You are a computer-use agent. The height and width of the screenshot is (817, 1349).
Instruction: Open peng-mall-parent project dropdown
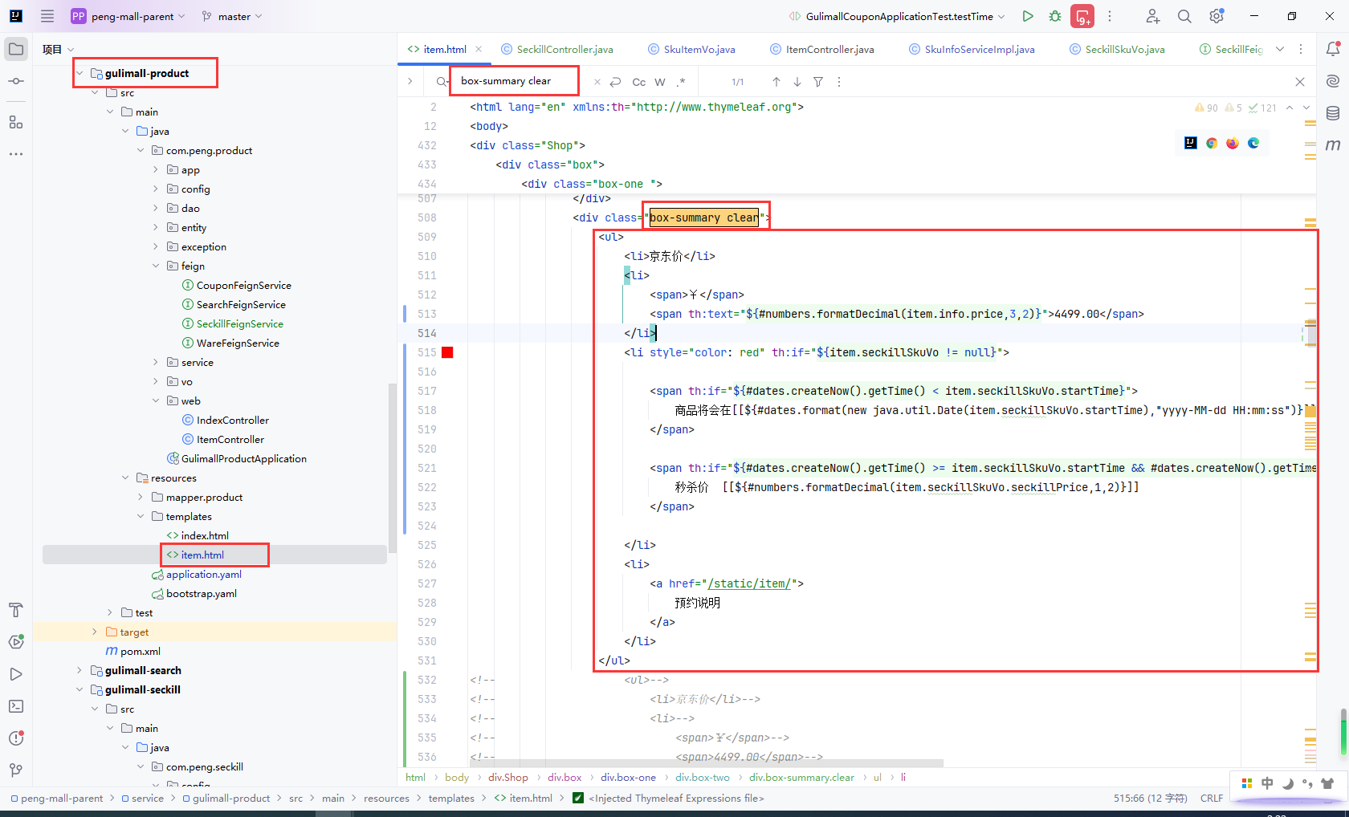coord(128,16)
